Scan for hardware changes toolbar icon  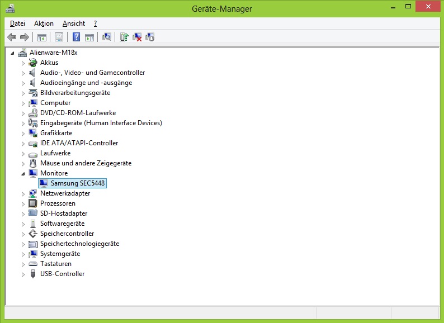click(x=107, y=37)
